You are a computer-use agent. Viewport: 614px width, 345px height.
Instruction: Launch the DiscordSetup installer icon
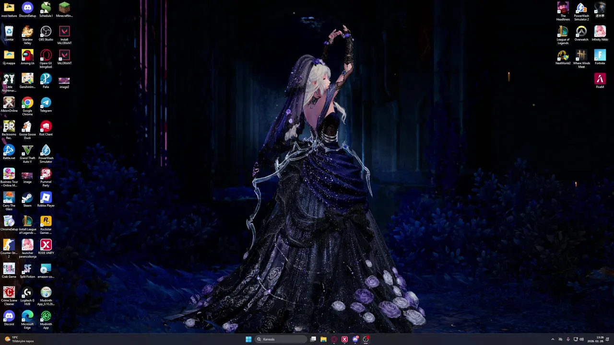point(27,10)
